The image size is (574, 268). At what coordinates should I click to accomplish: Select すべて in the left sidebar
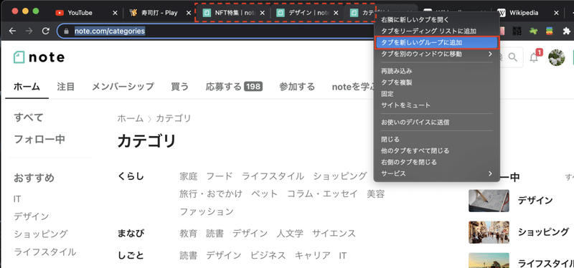[x=29, y=118]
